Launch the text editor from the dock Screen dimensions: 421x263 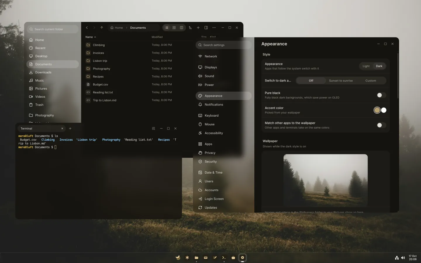[215, 257]
